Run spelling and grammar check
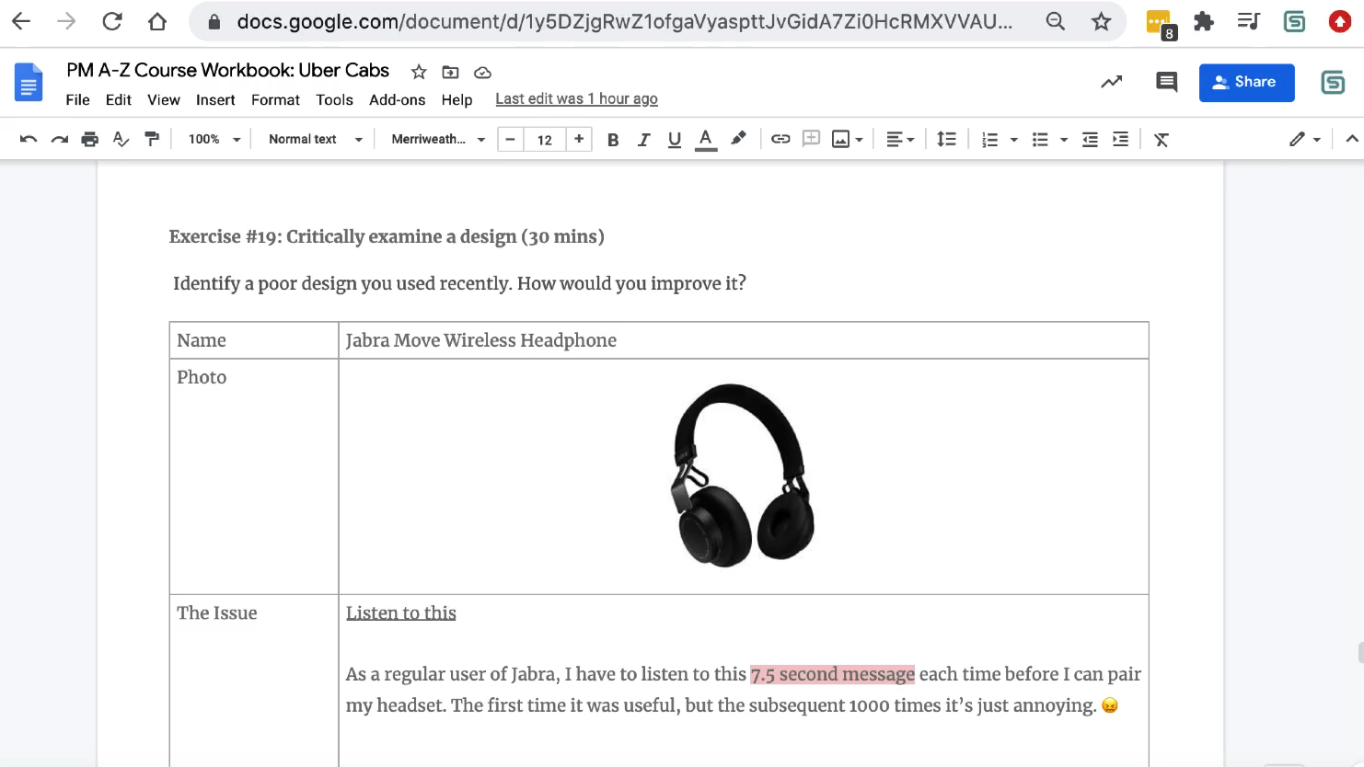 point(121,139)
